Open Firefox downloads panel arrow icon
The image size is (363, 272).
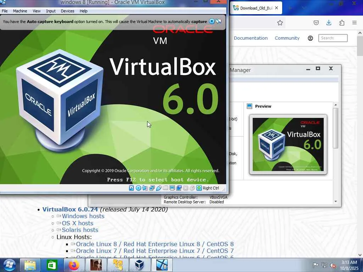coord(329,23)
